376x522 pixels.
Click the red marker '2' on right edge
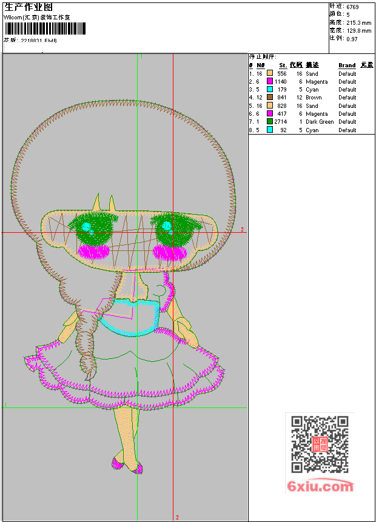click(x=242, y=230)
